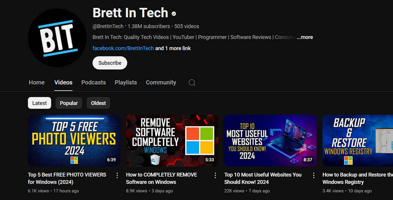Expand the channel description with ...more
The height and width of the screenshot is (200, 393).
pos(305,37)
